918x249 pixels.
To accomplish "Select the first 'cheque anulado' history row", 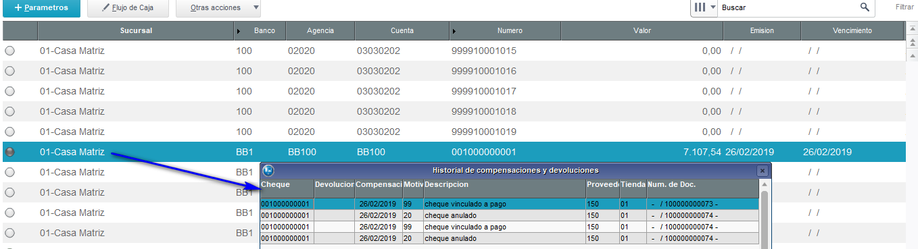I will tap(509, 215).
